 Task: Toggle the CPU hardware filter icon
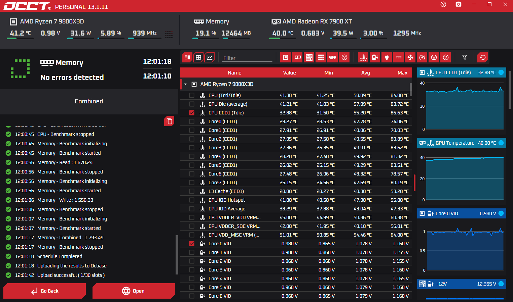point(285,57)
